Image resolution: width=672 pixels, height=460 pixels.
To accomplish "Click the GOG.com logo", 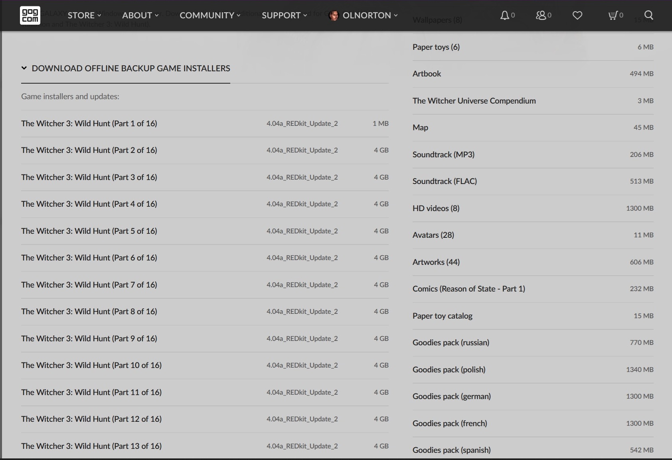I will (x=30, y=15).
